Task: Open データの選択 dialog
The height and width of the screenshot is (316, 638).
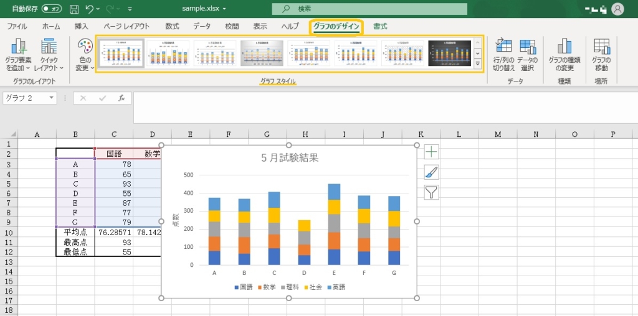Action: (x=528, y=47)
